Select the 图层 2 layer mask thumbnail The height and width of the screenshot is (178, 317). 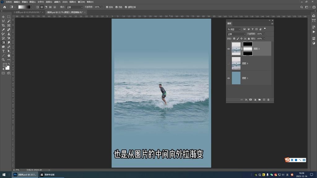pyautogui.click(x=248, y=49)
